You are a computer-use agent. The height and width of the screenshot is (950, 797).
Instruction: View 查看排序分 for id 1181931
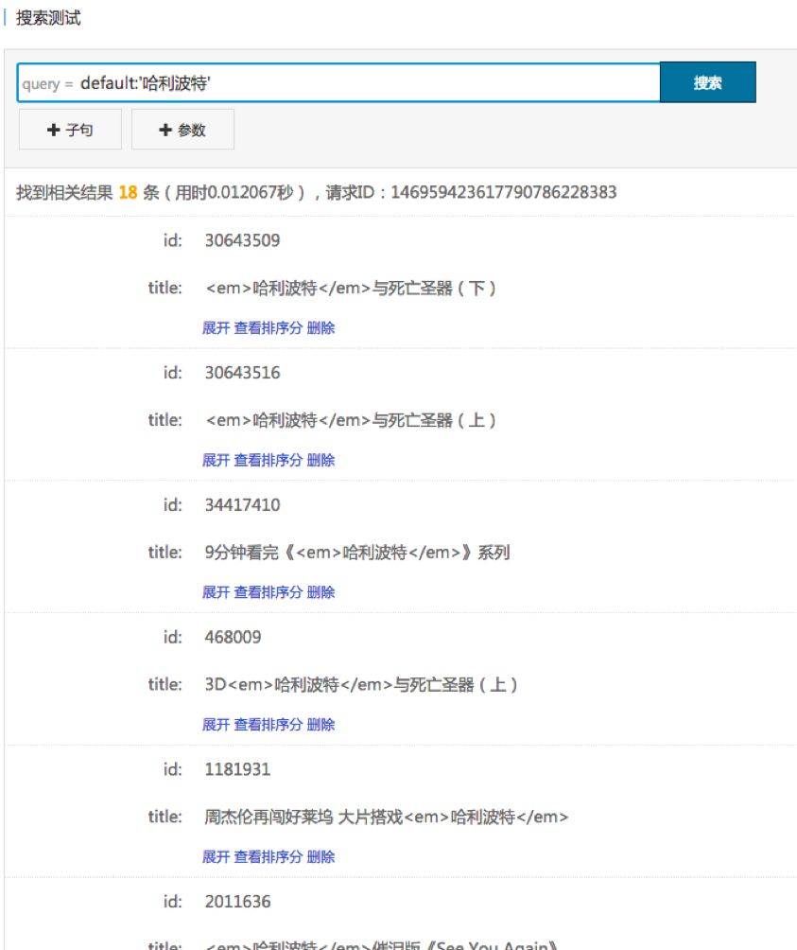click(269, 856)
